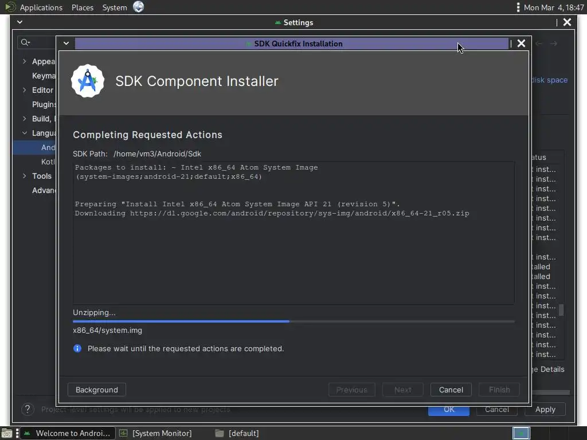Image resolution: width=587 pixels, height=440 pixels.
Task: Open the Settings window menu chevron
Action: point(20,22)
